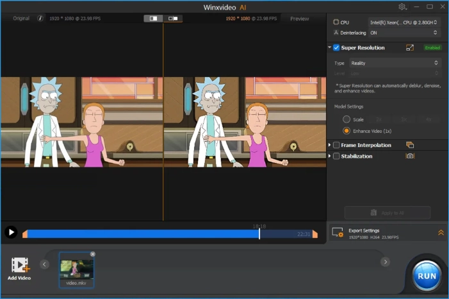The height and width of the screenshot is (299, 449).
Task: Maximize the Winxvideo AI window
Action: coord(430,6)
